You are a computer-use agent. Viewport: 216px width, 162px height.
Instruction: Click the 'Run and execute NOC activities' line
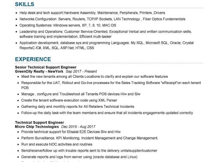point(57,144)
